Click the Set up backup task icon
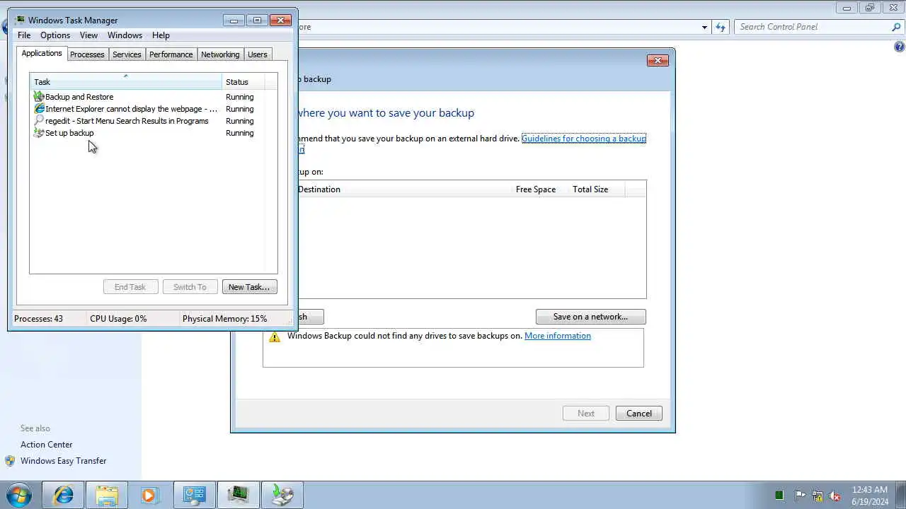906x509 pixels. (x=39, y=133)
